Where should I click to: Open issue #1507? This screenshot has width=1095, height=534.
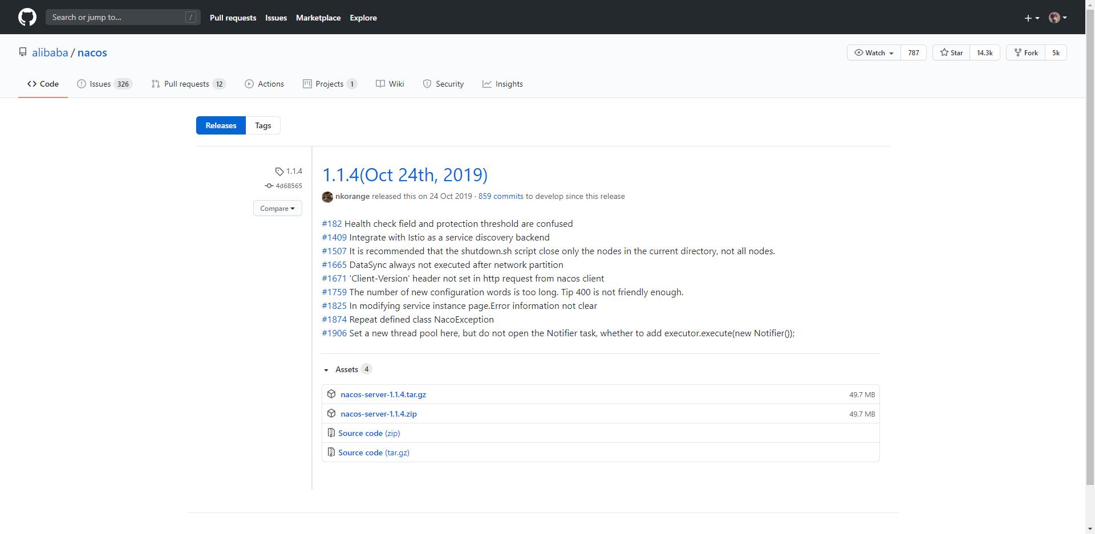pos(334,251)
